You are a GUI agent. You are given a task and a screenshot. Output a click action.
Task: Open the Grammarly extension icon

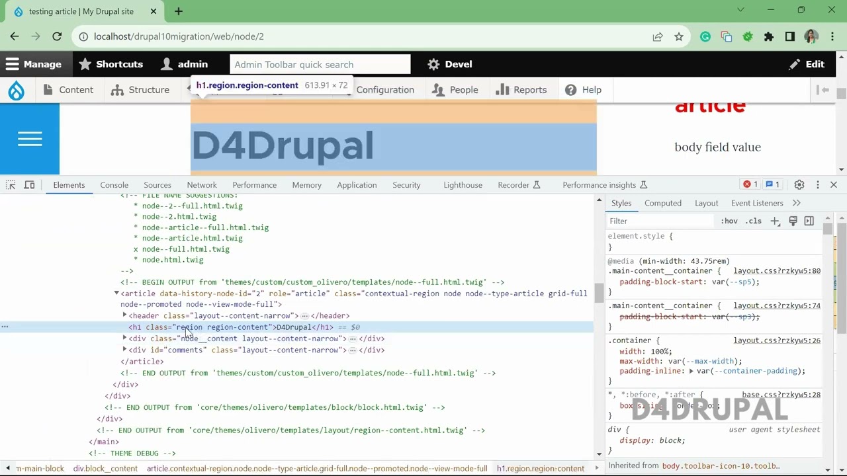click(x=705, y=37)
